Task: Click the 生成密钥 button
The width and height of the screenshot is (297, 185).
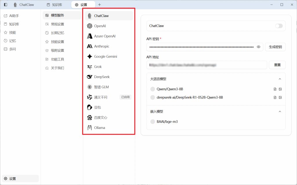Action: point(275,47)
